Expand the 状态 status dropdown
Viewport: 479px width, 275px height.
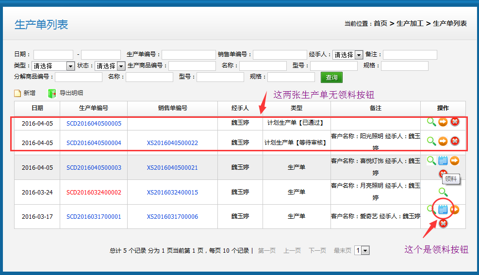pos(121,66)
